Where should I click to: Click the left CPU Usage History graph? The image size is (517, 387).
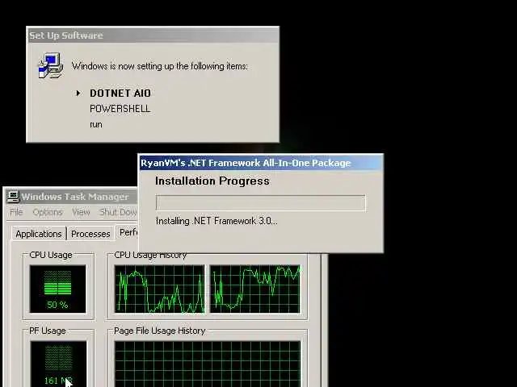[160, 289]
